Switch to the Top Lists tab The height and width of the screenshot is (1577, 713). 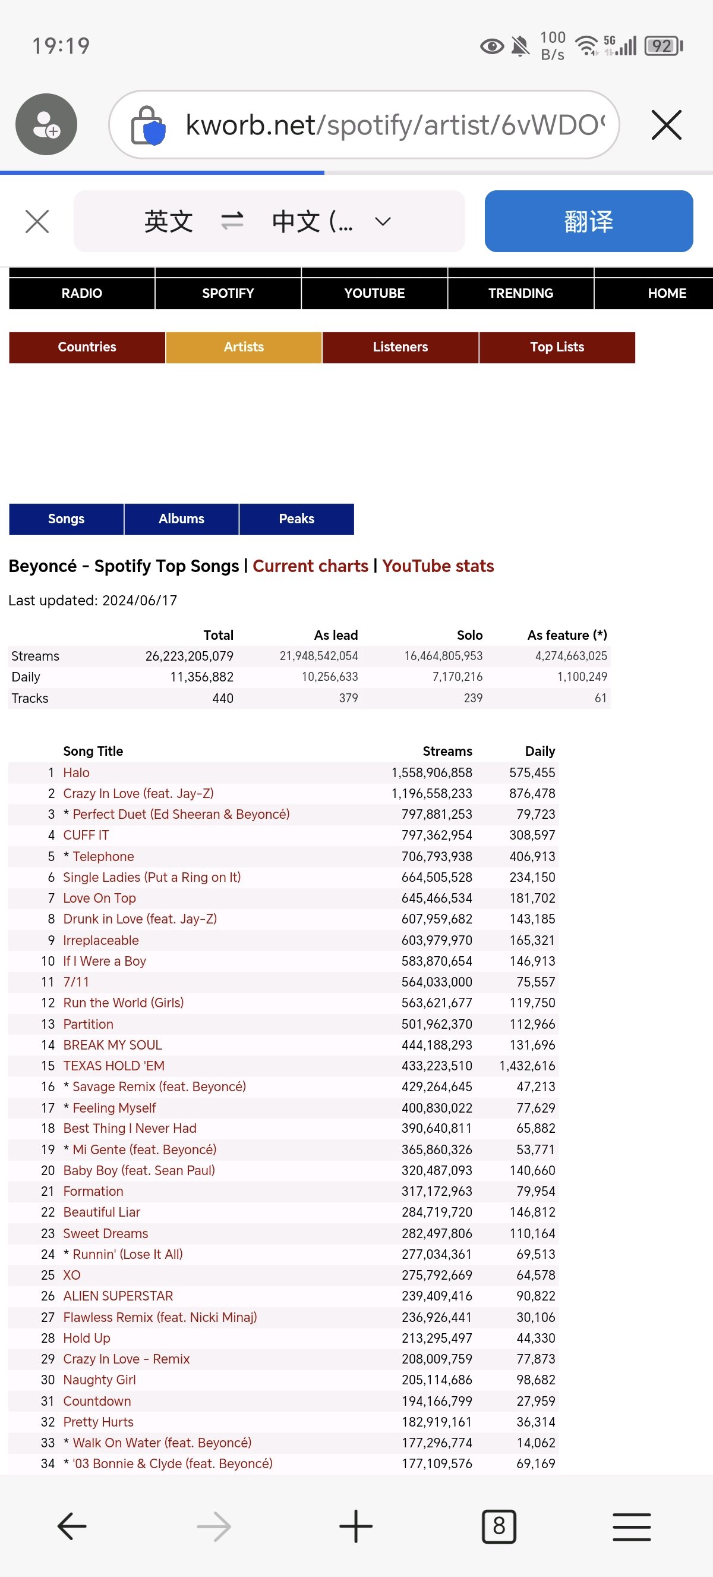pos(557,347)
